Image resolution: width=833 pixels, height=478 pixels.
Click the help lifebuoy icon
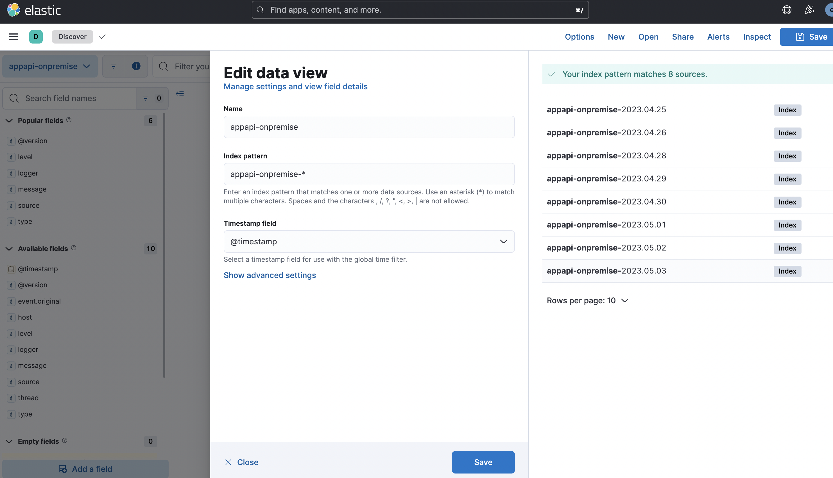click(x=787, y=10)
